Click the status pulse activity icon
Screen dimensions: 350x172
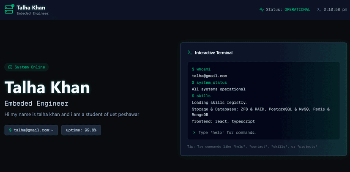coord(262,10)
